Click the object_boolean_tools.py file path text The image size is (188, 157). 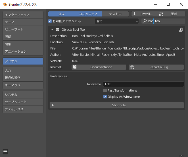[128, 48]
